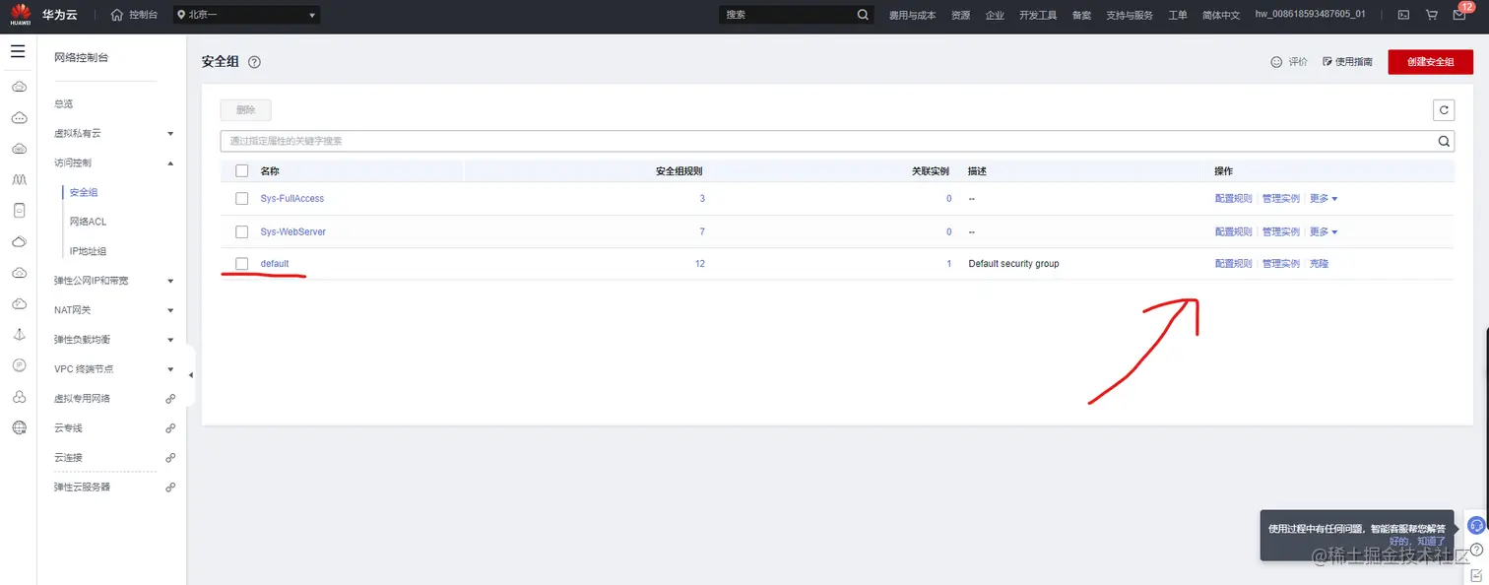
Task: Click the globe icon in left rail
Action: point(18,427)
